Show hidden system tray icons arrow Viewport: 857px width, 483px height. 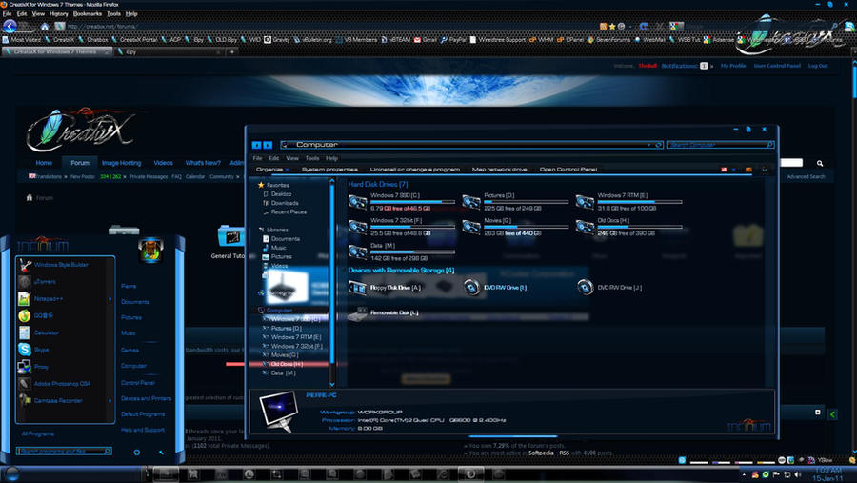click(x=744, y=474)
